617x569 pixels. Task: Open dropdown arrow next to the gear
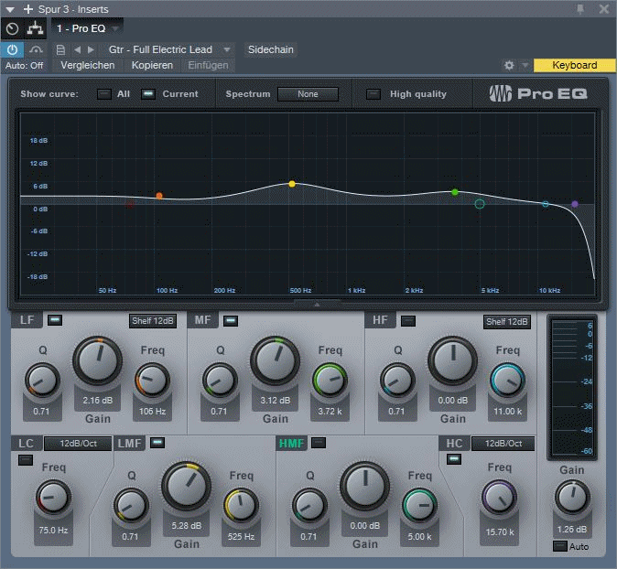click(525, 65)
